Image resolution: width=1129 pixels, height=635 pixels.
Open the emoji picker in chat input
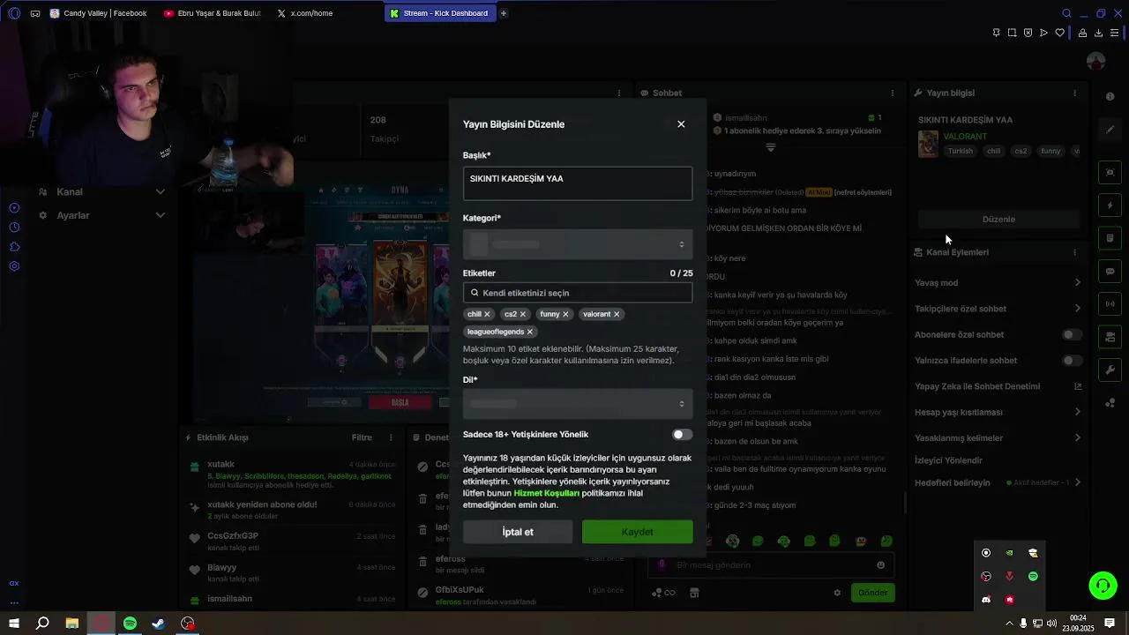[880, 565]
